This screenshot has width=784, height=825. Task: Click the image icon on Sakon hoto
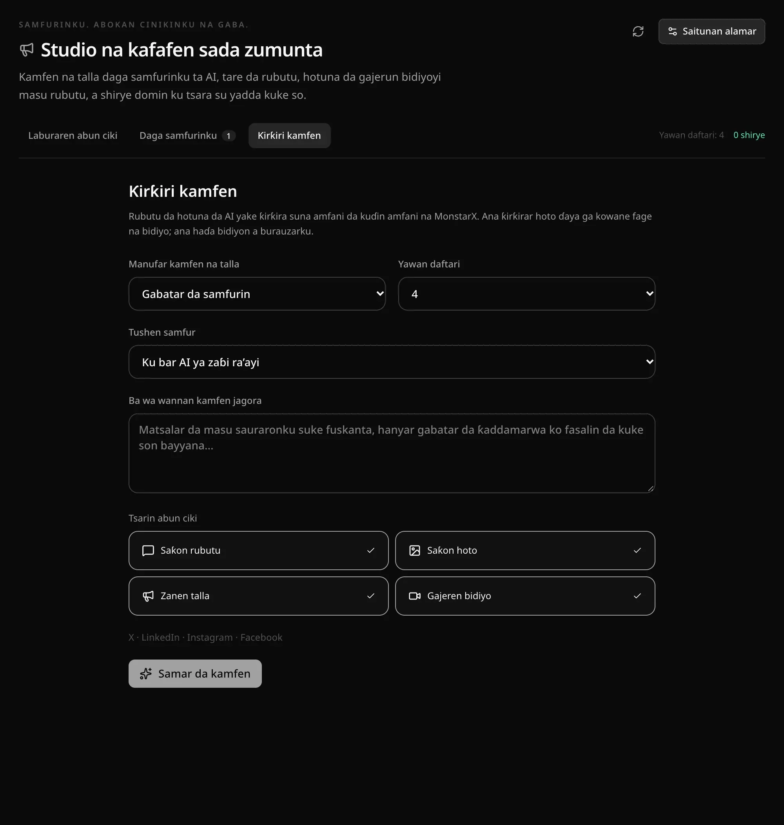(415, 551)
